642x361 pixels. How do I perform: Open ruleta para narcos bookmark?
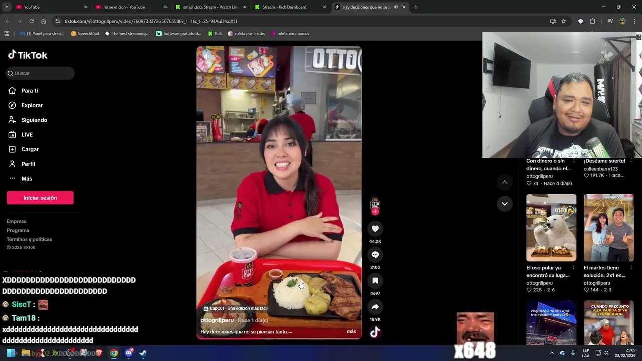tap(290, 33)
